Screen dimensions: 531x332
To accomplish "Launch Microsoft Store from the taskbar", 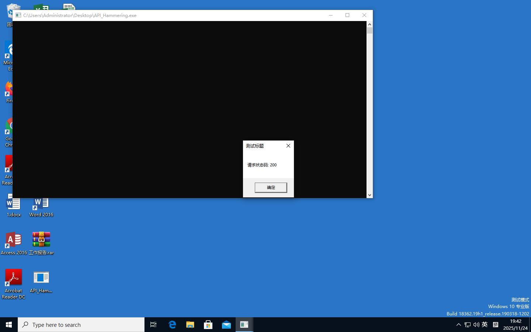I will pyautogui.click(x=208, y=325).
